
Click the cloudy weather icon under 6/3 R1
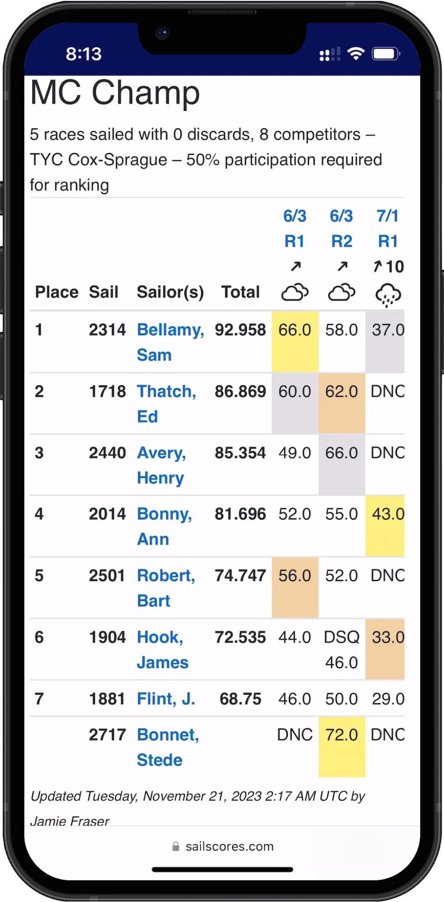295,293
